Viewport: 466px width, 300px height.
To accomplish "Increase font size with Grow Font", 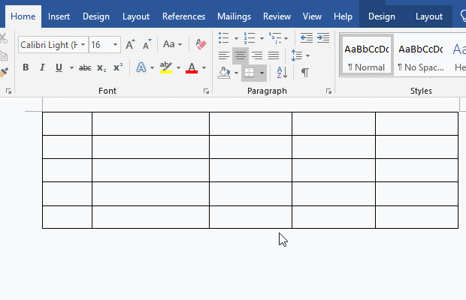I will (130, 45).
